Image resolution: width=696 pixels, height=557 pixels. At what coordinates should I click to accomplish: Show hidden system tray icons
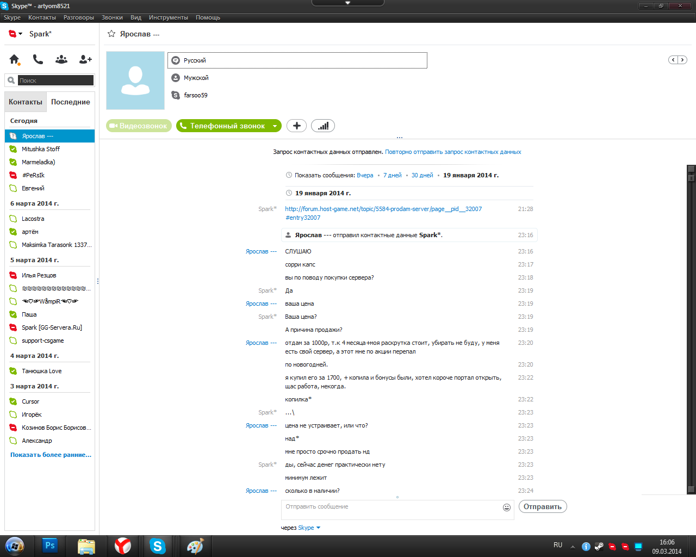(573, 547)
